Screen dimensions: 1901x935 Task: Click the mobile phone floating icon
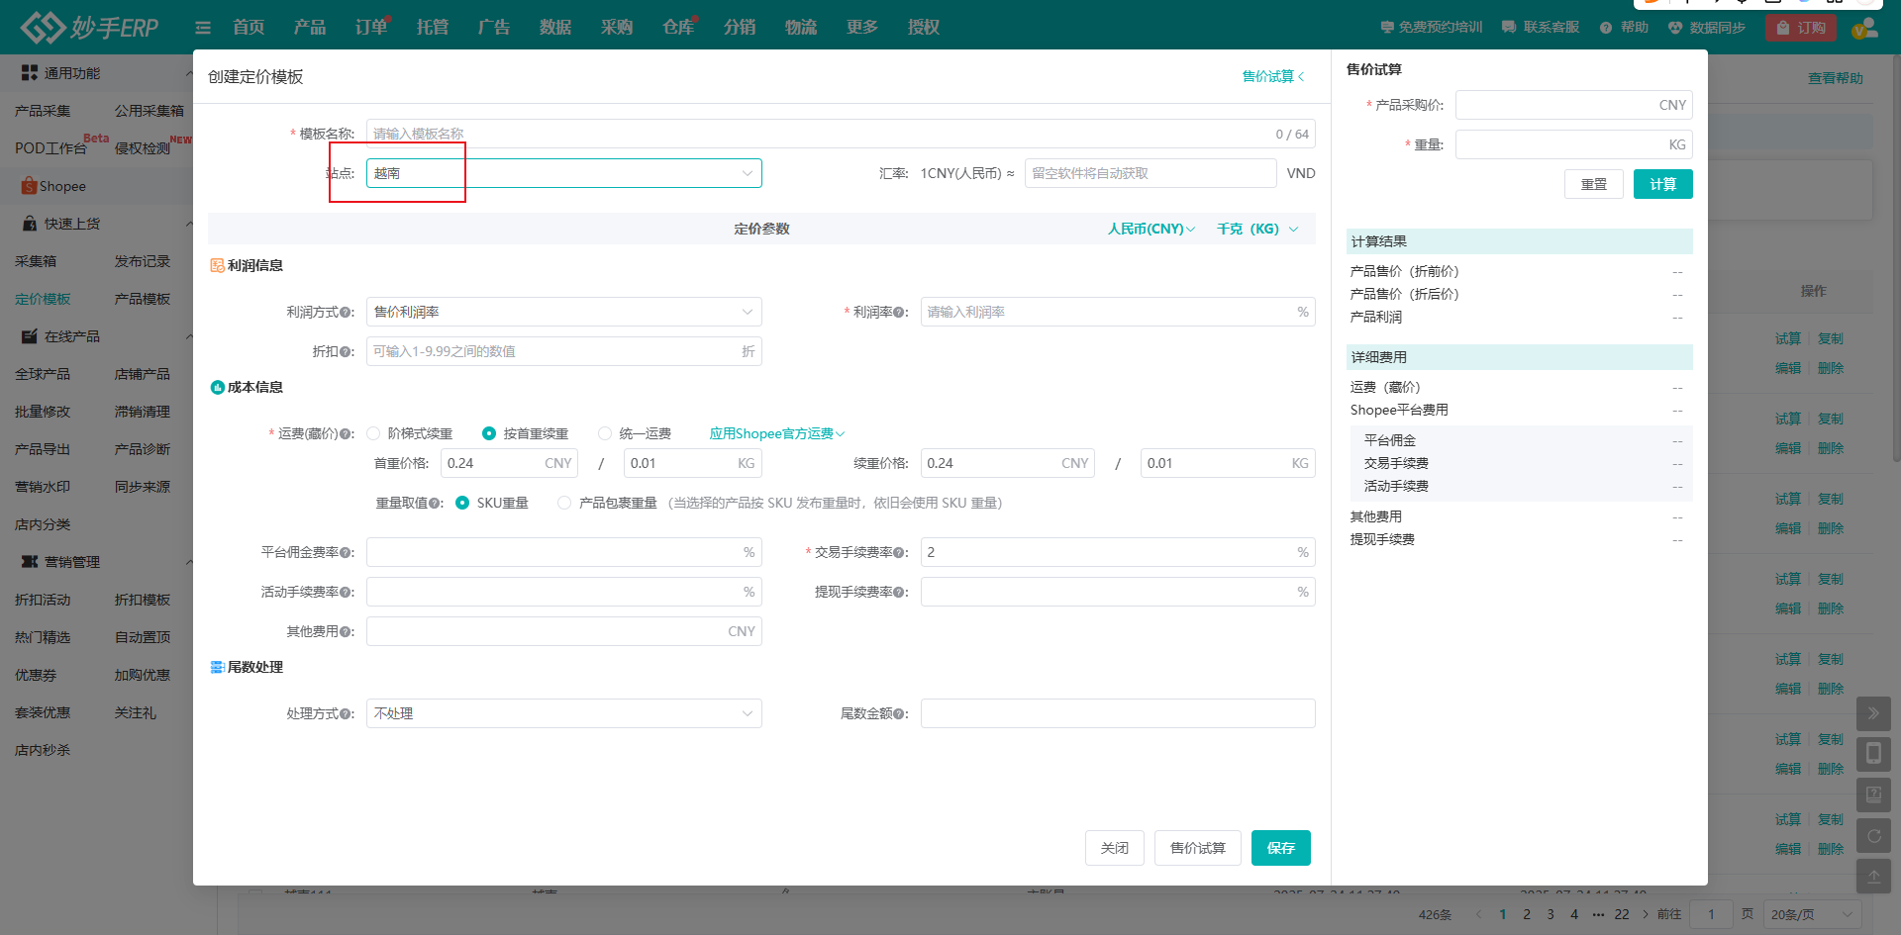tap(1873, 754)
